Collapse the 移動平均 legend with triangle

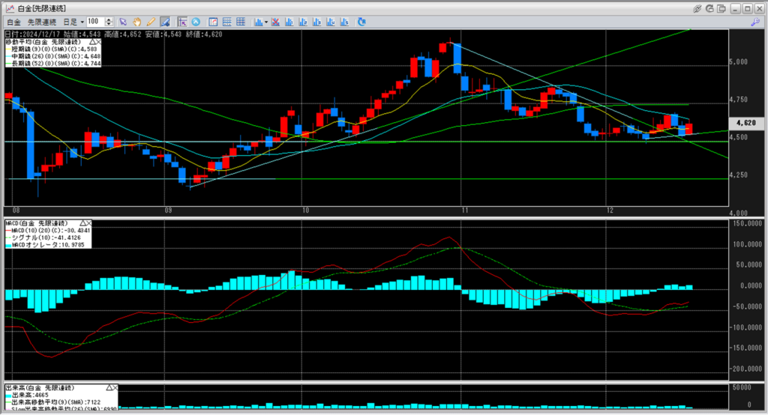pos(94,40)
